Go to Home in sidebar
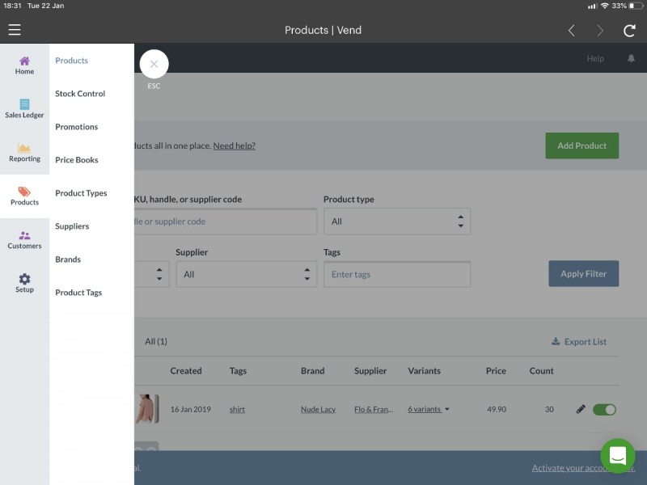The height and width of the screenshot is (485, 647). point(24,65)
